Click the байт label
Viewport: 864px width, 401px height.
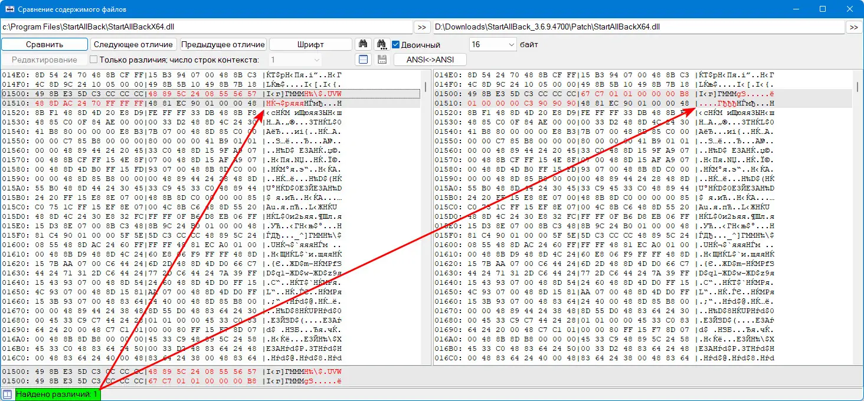pos(529,45)
